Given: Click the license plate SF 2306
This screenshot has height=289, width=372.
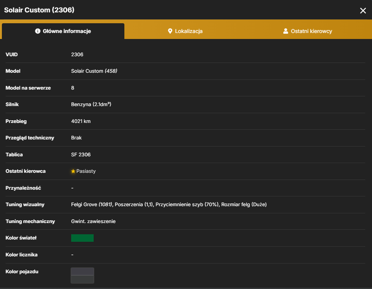Looking at the screenshot, I should pyautogui.click(x=81, y=155).
